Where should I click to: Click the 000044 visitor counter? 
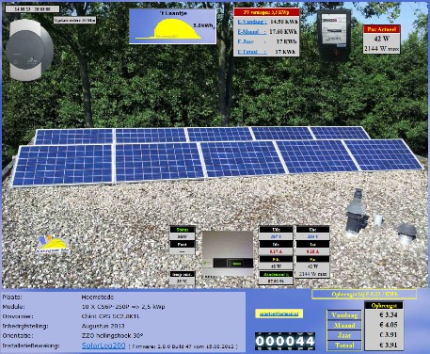285,341
